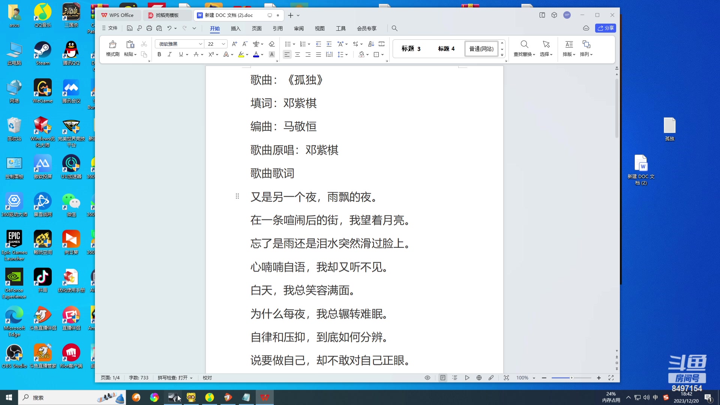The width and height of the screenshot is (720, 405).
Task: Increase font size with A+ icon
Action: 234,44
